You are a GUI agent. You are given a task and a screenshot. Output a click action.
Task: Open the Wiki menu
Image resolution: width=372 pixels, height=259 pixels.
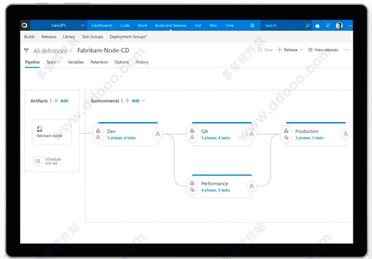pyautogui.click(x=213, y=25)
